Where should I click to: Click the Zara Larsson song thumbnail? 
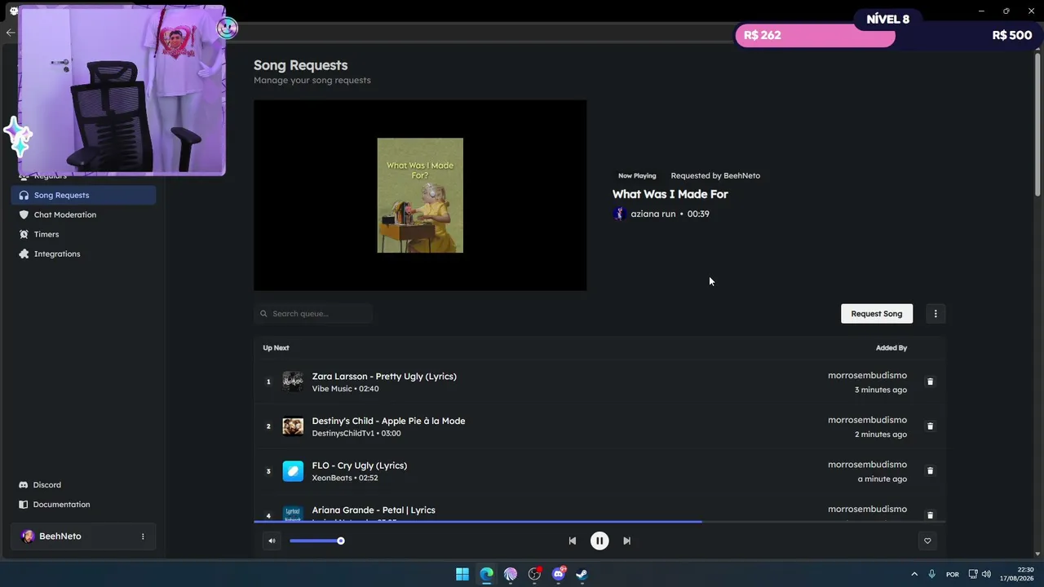(293, 382)
